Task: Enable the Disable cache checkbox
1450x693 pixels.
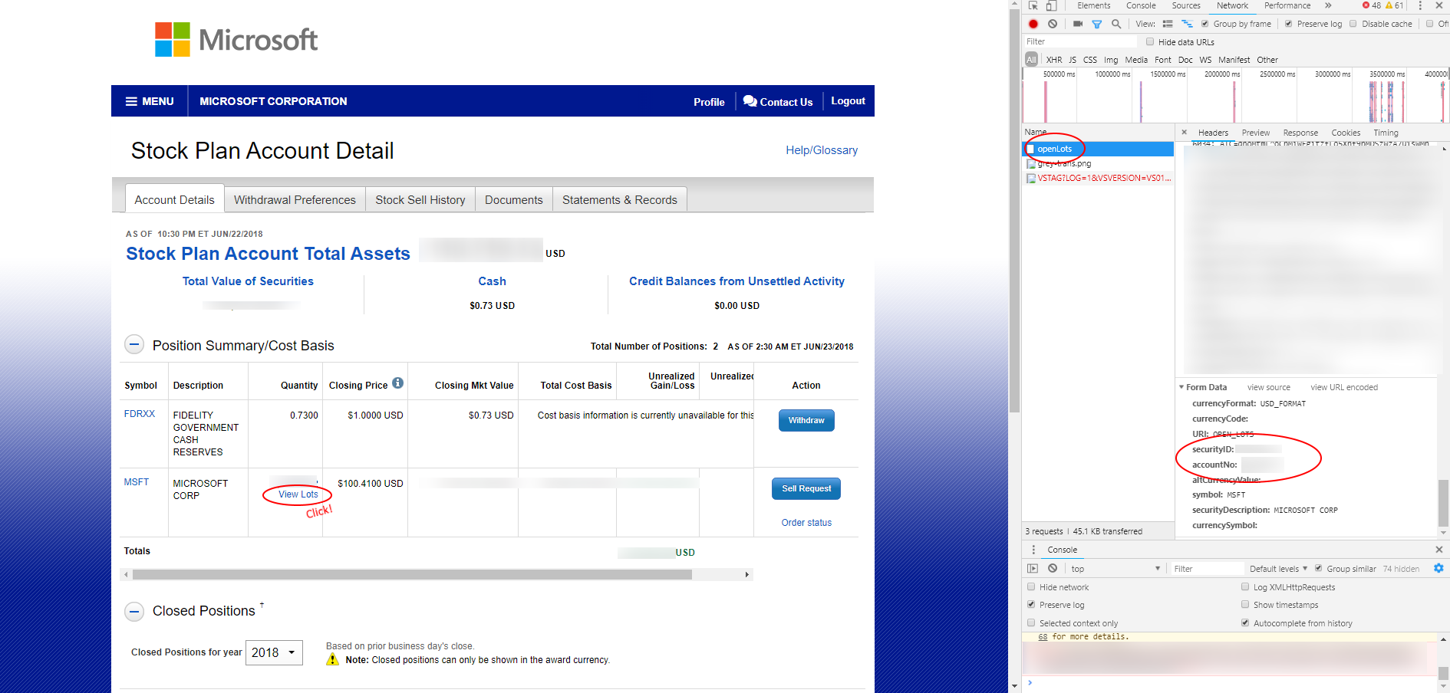Action: pos(1353,24)
